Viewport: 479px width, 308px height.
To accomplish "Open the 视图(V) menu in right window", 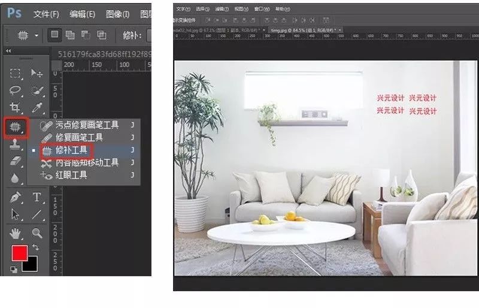I will coord(241,9).
